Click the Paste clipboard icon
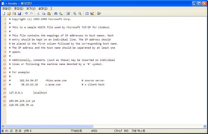The image size is (208, 134). coord(49,13)
